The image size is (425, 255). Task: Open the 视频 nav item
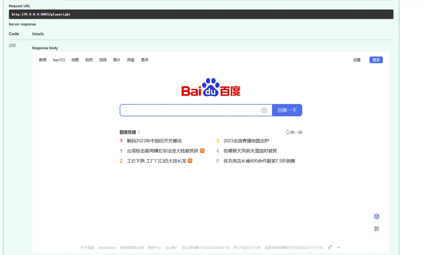[x=103, y=60]
